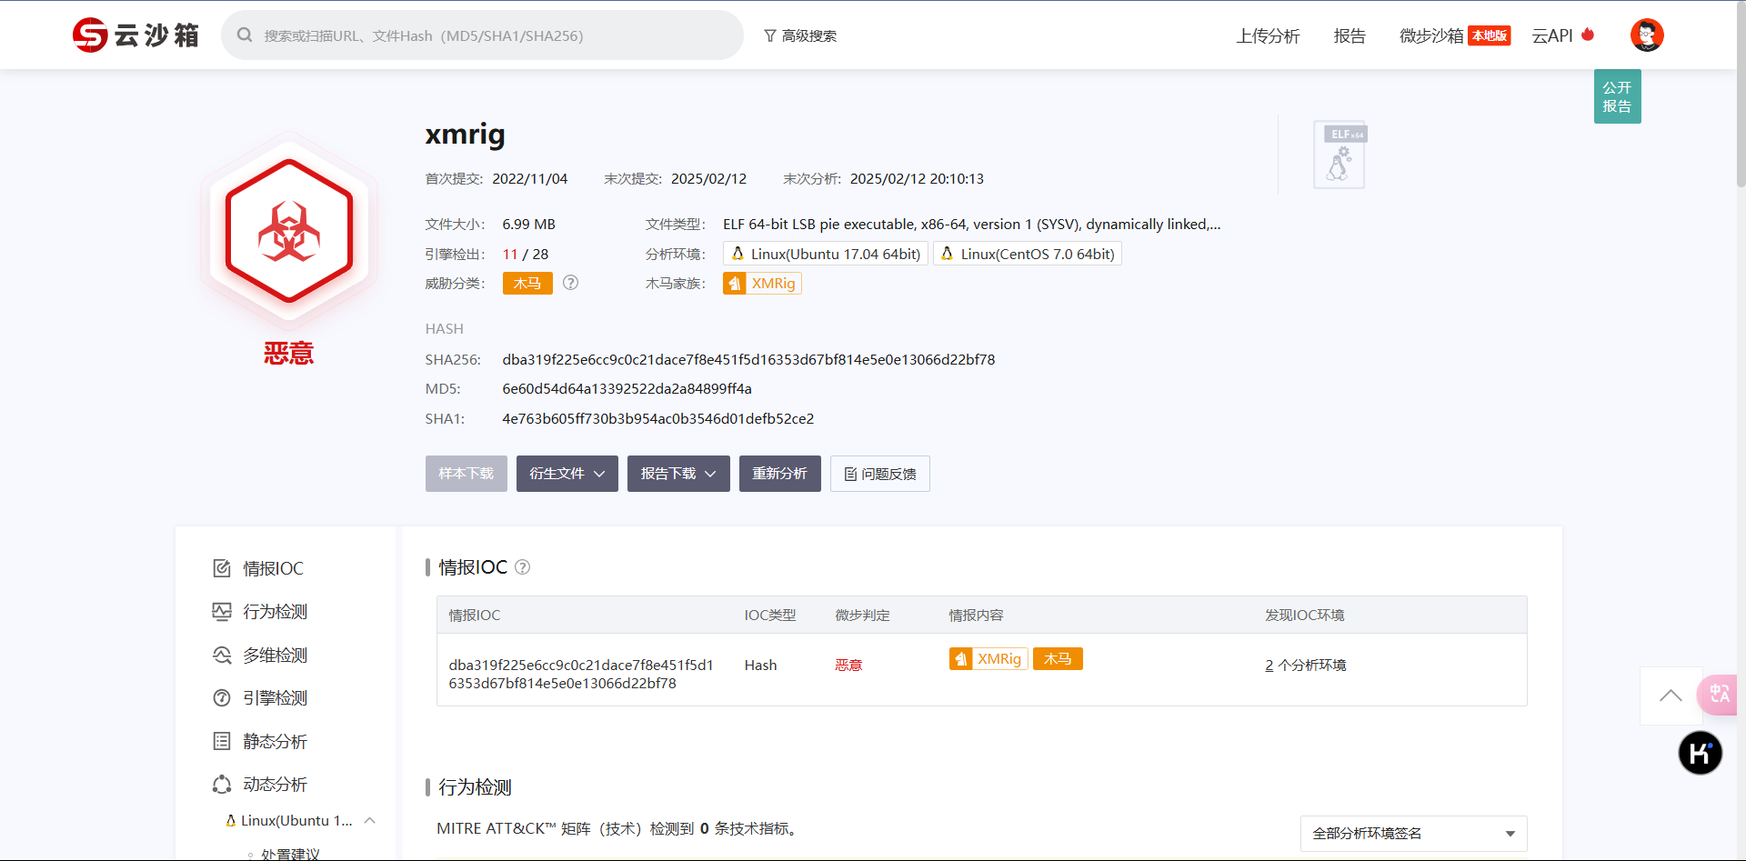This screenshot has height=861, width=1746.
Task: Click the 重新分析 button
Action: (x=780, y=474)
